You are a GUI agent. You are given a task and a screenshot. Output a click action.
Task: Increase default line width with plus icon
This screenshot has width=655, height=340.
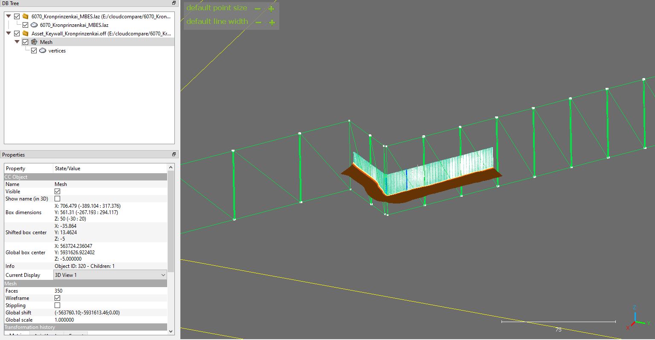[x=272, y=22]
